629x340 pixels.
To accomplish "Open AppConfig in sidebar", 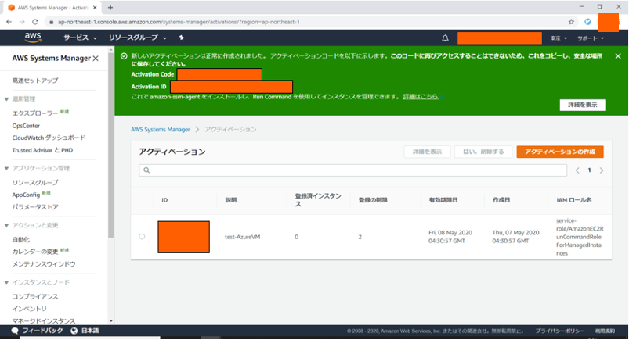I will (x=26, y=195).
